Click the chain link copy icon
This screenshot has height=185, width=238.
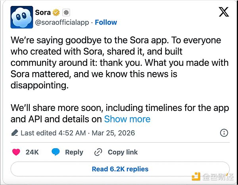(x=98, y=152)
